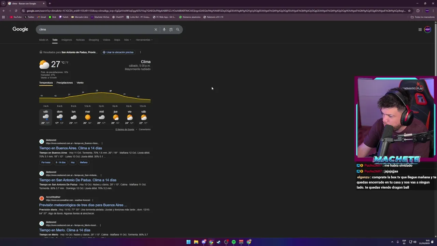437x246 pixels.
Task: Open Windows Start menu
Action: pos(188,242)
